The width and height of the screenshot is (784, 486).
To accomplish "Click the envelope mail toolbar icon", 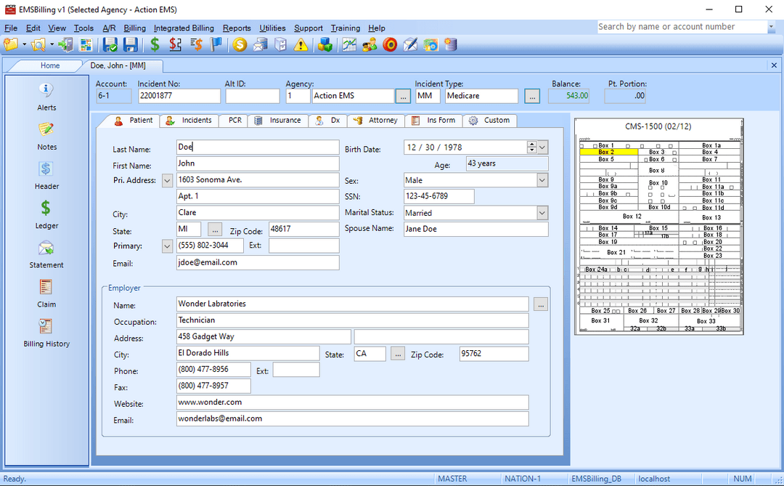I will [260, 44].
